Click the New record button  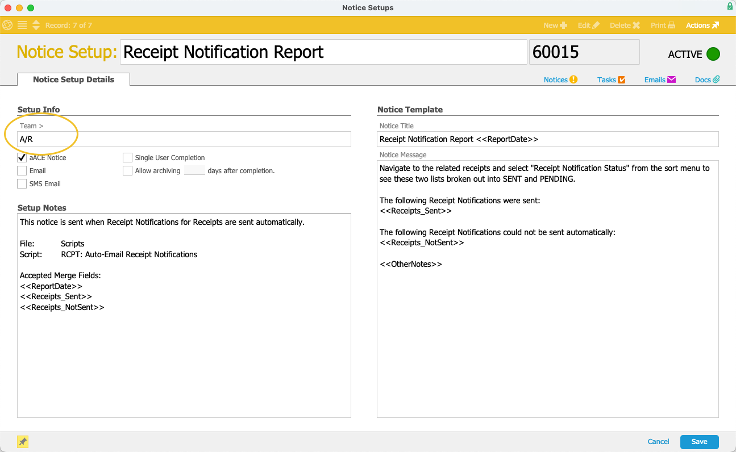pos(555,25)
